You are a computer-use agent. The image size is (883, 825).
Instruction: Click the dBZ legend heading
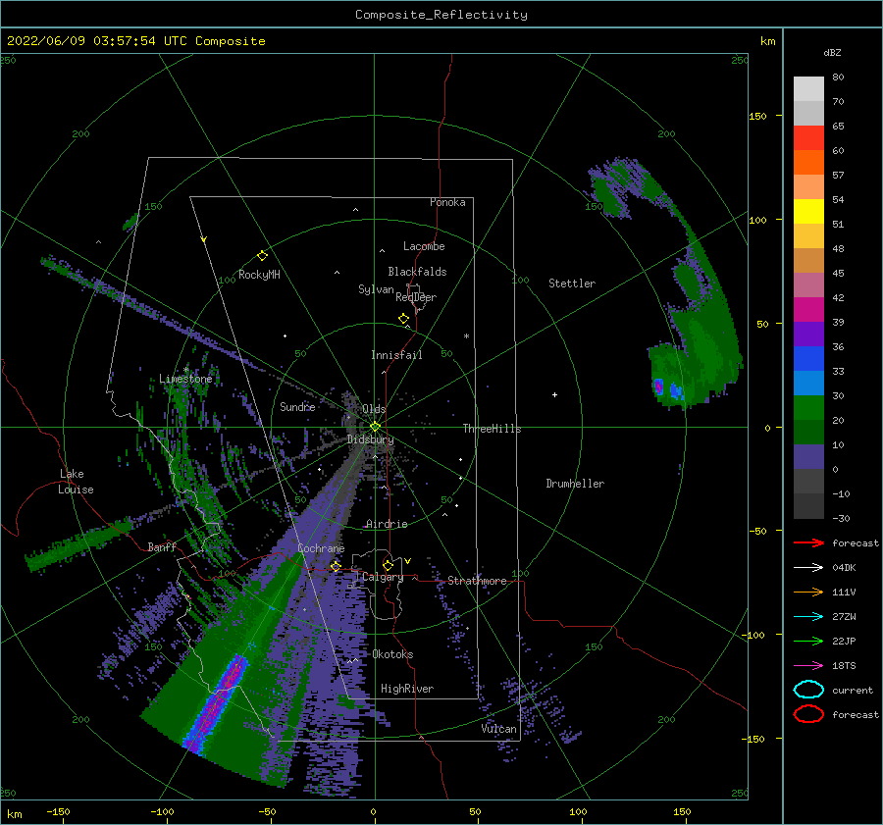[x=832, y=52]
